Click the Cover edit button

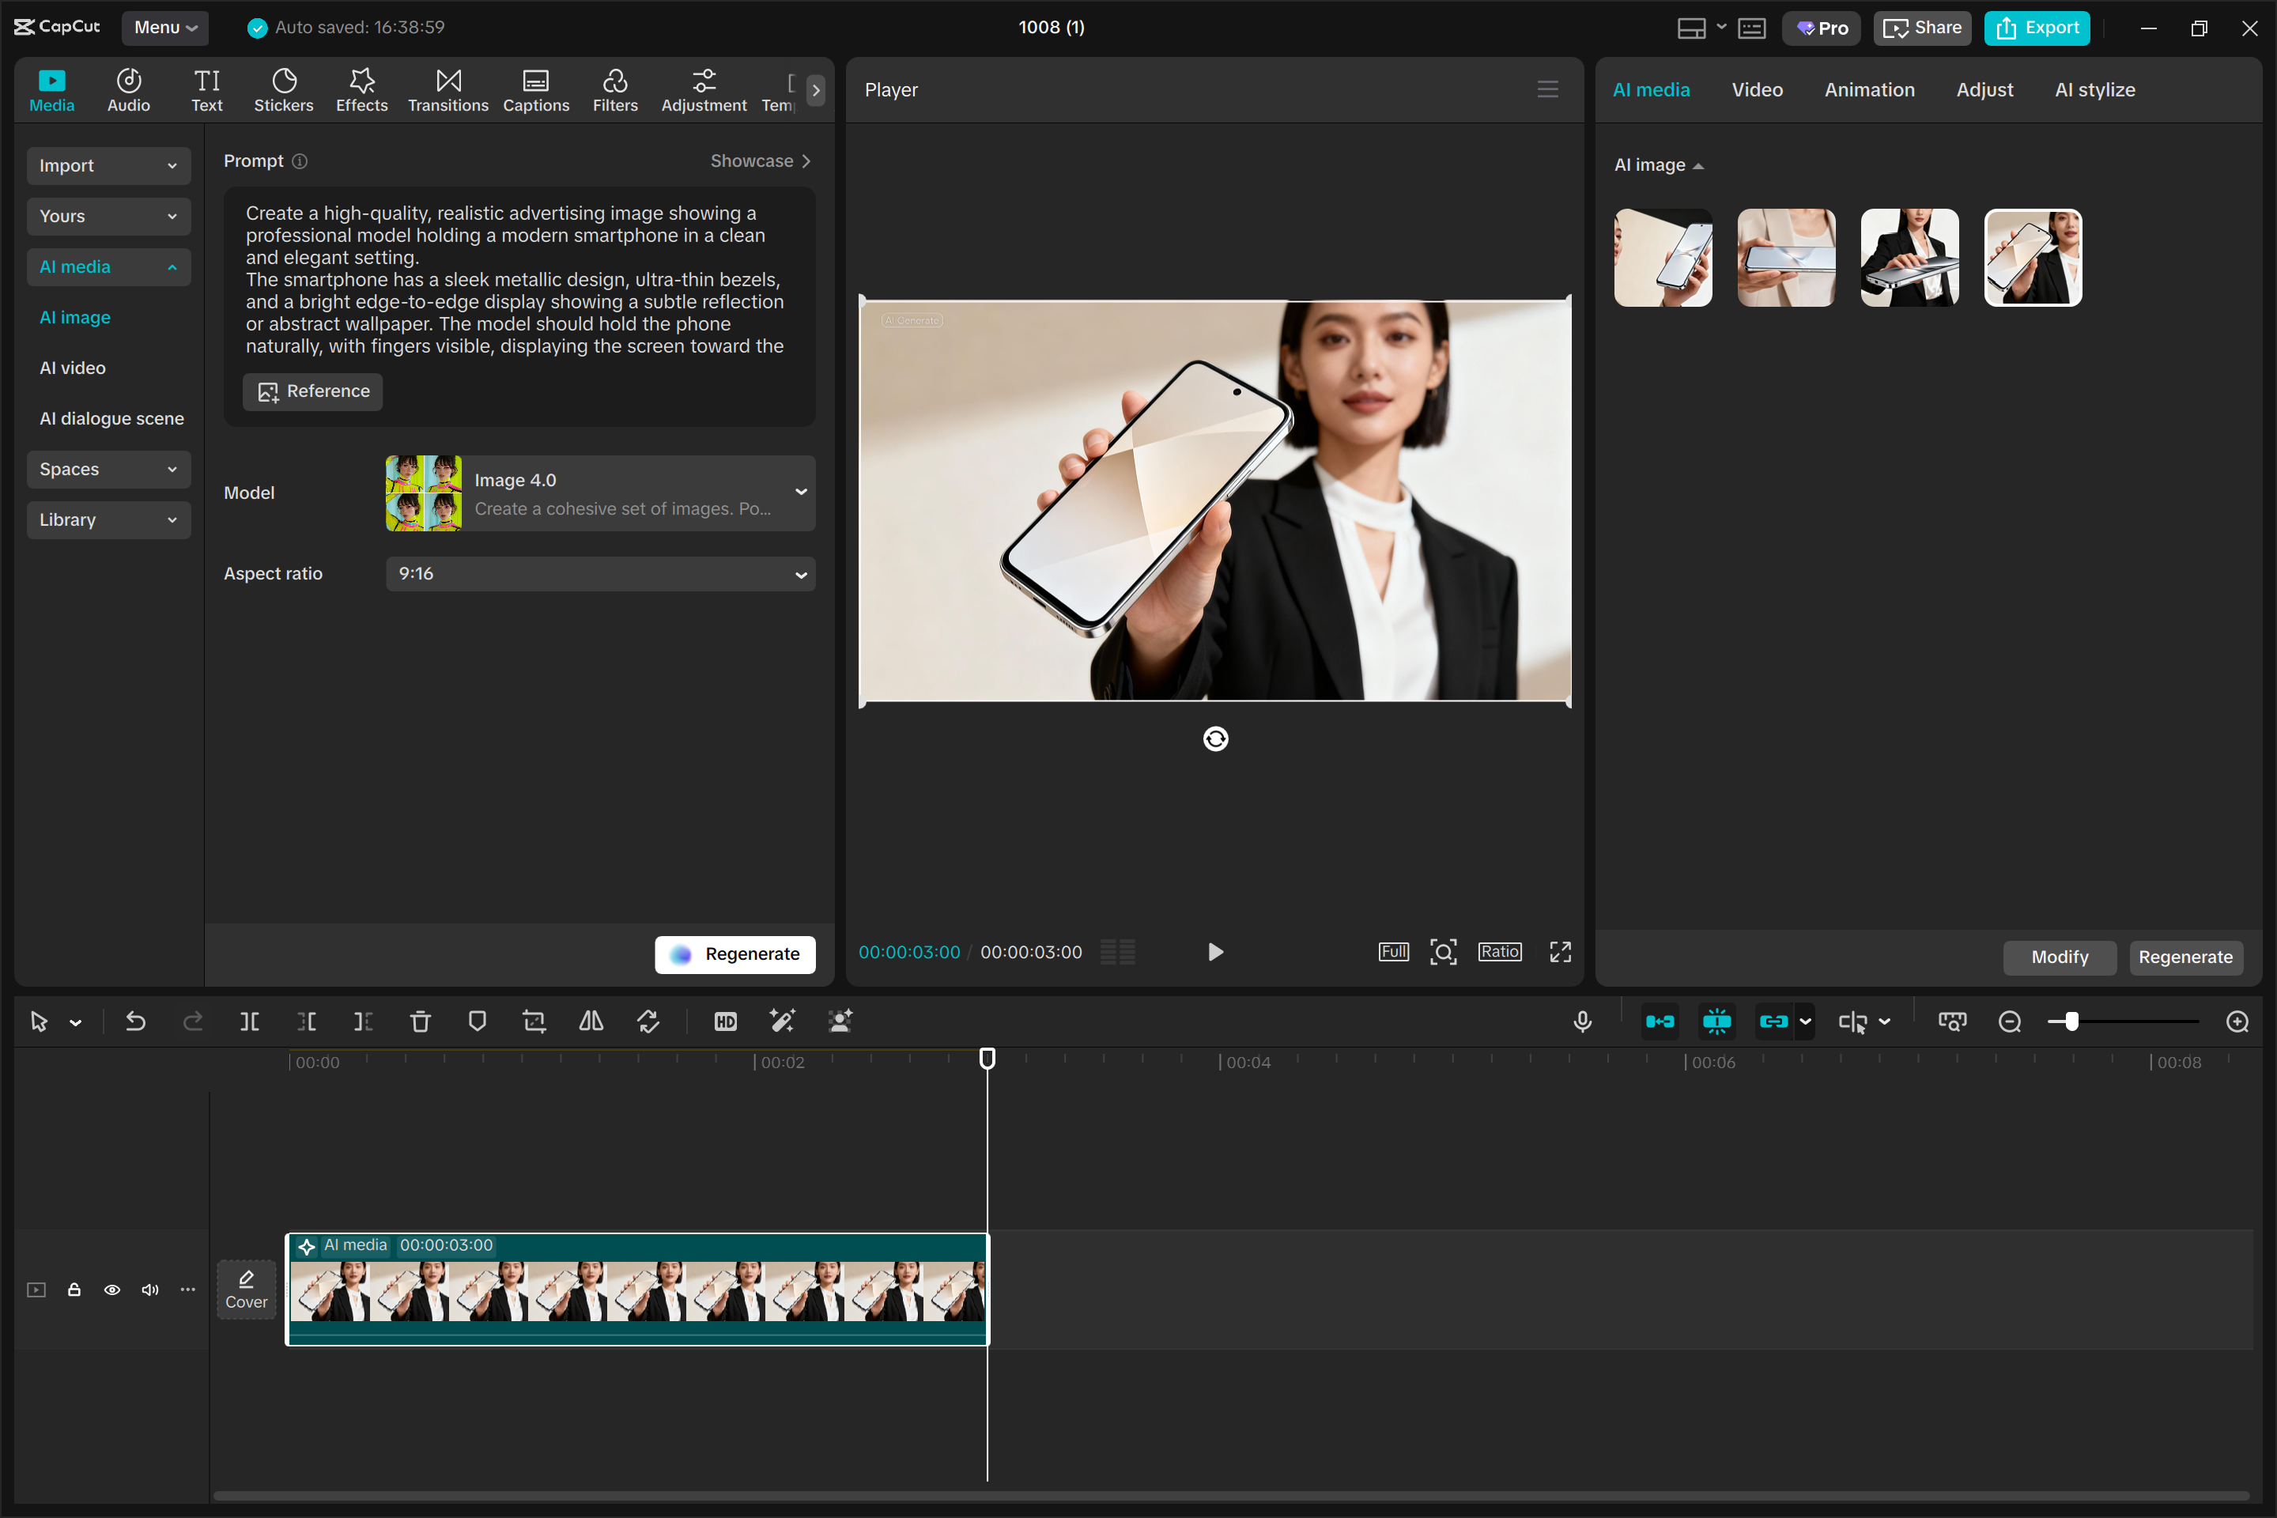click(246, 1289)
